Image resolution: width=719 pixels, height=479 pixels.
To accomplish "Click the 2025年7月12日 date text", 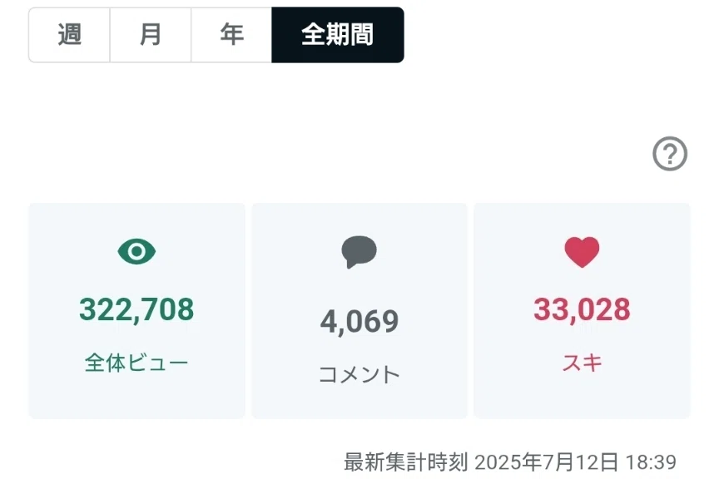I will pyautogui.click(x=546, y=462).
